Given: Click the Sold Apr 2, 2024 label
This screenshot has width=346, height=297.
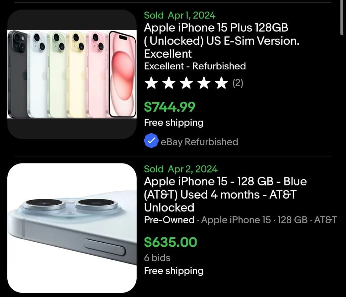Looking at the screenshot, I should [x=181, y=169].
